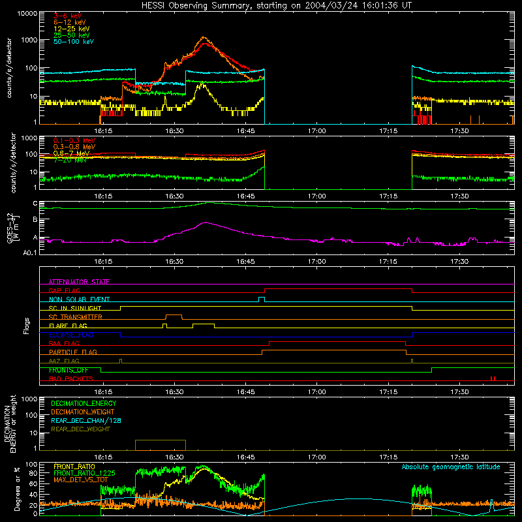
Task: Click the Absolute geomagnetic latitude label
Action: [x=451, y=467]
